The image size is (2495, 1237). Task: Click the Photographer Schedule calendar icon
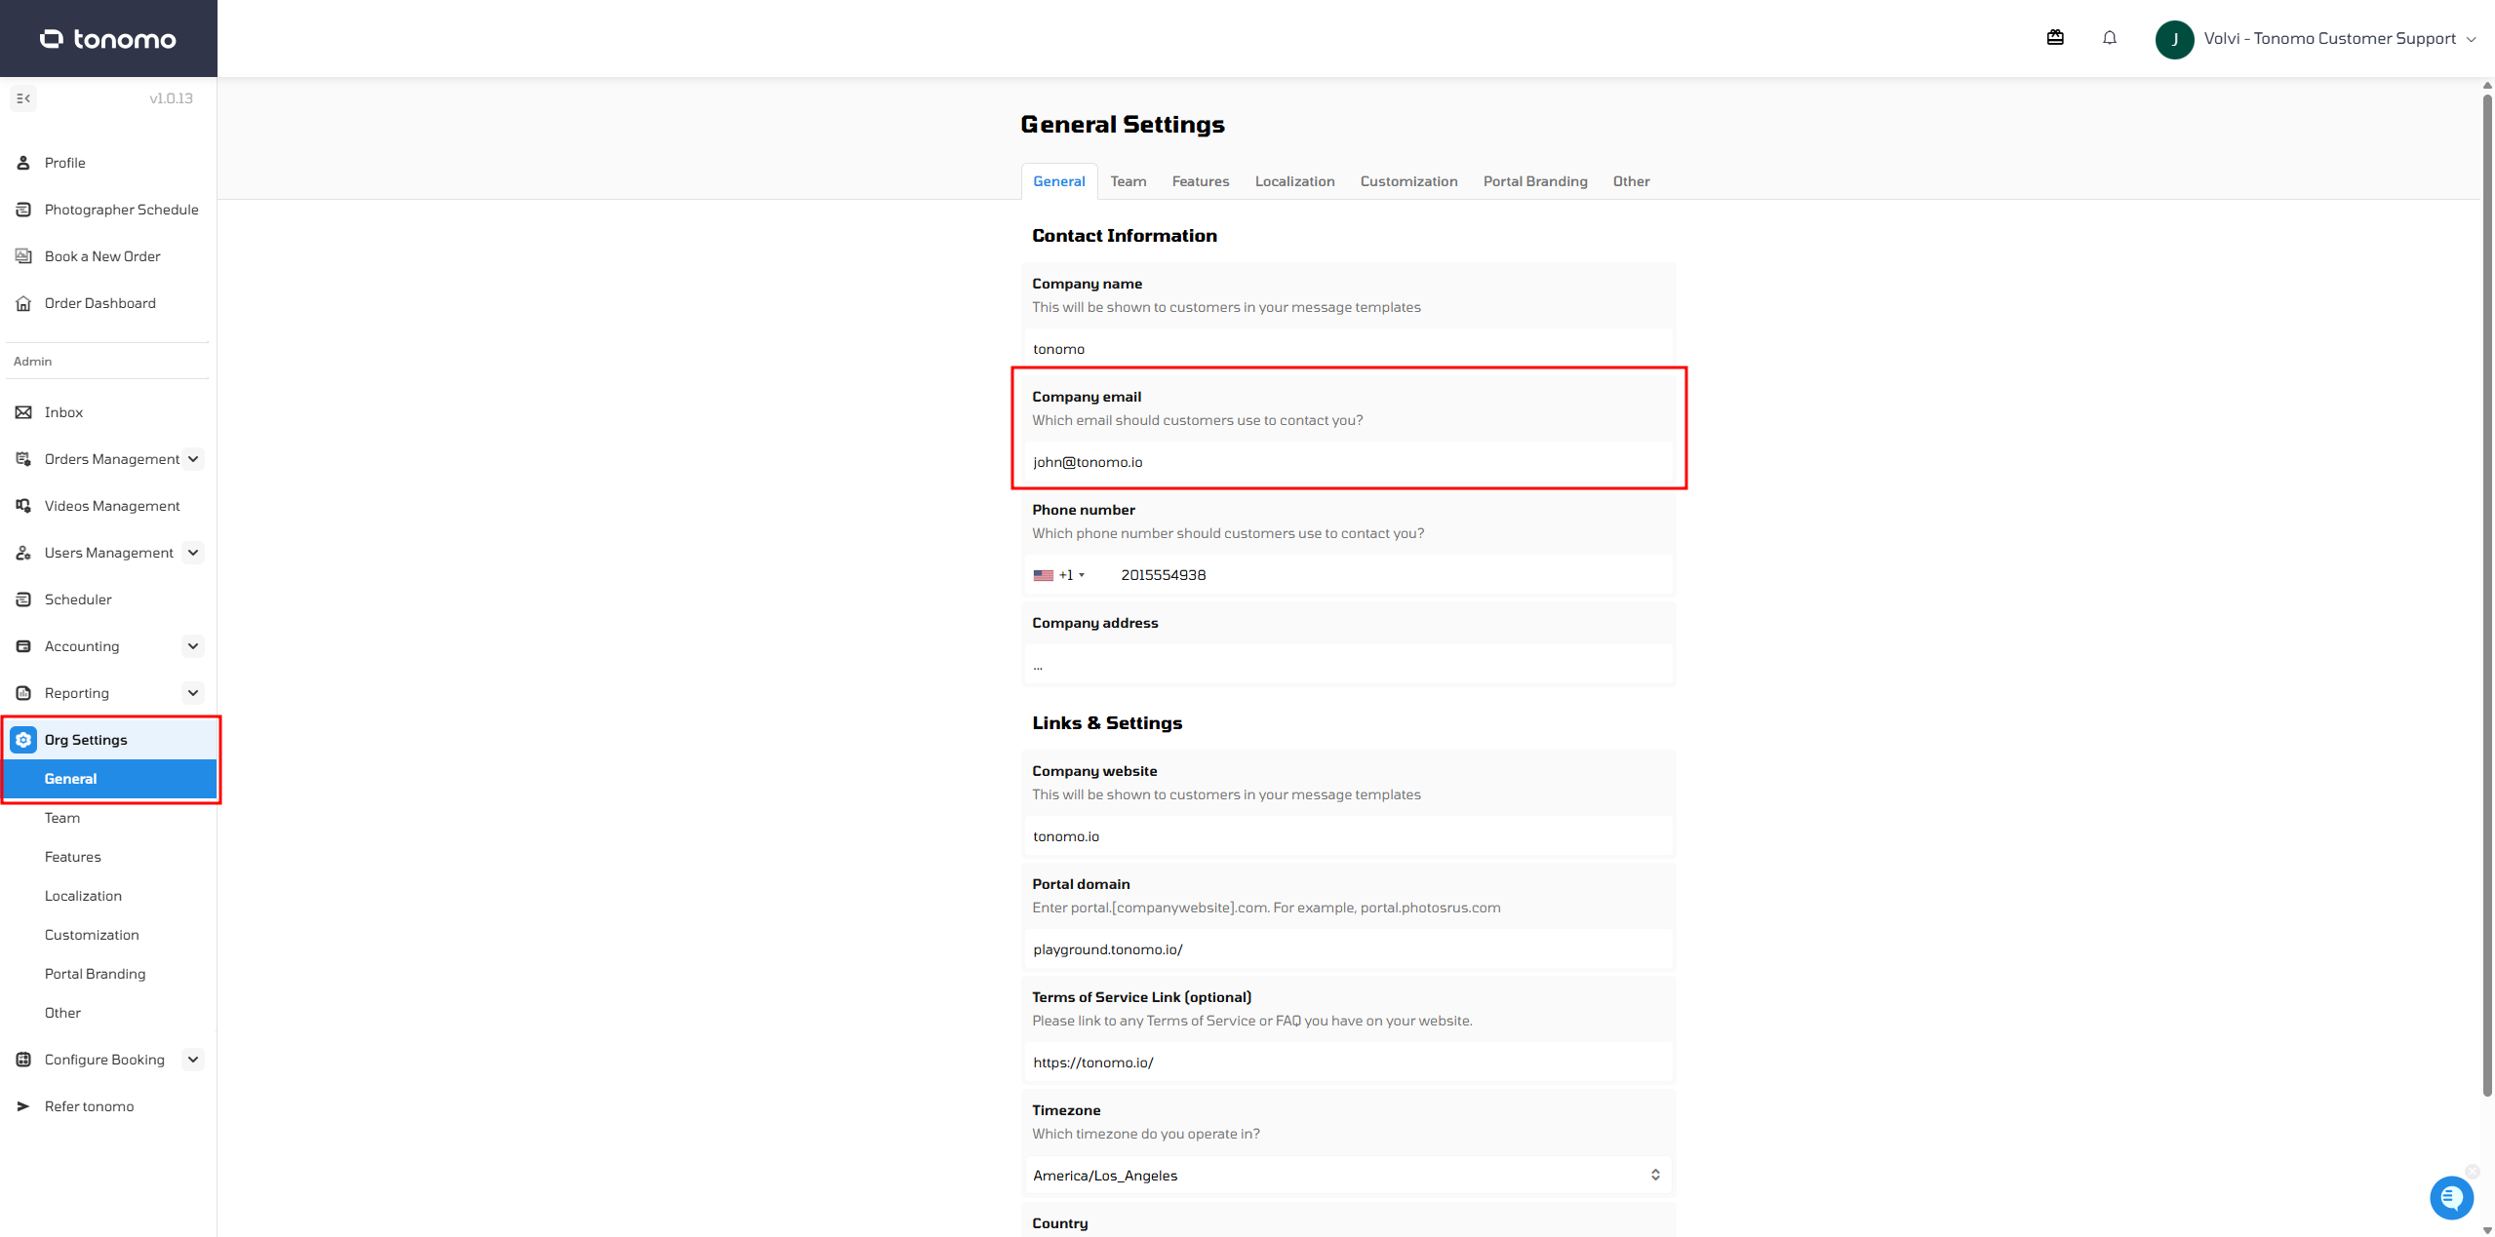[23, 210]
